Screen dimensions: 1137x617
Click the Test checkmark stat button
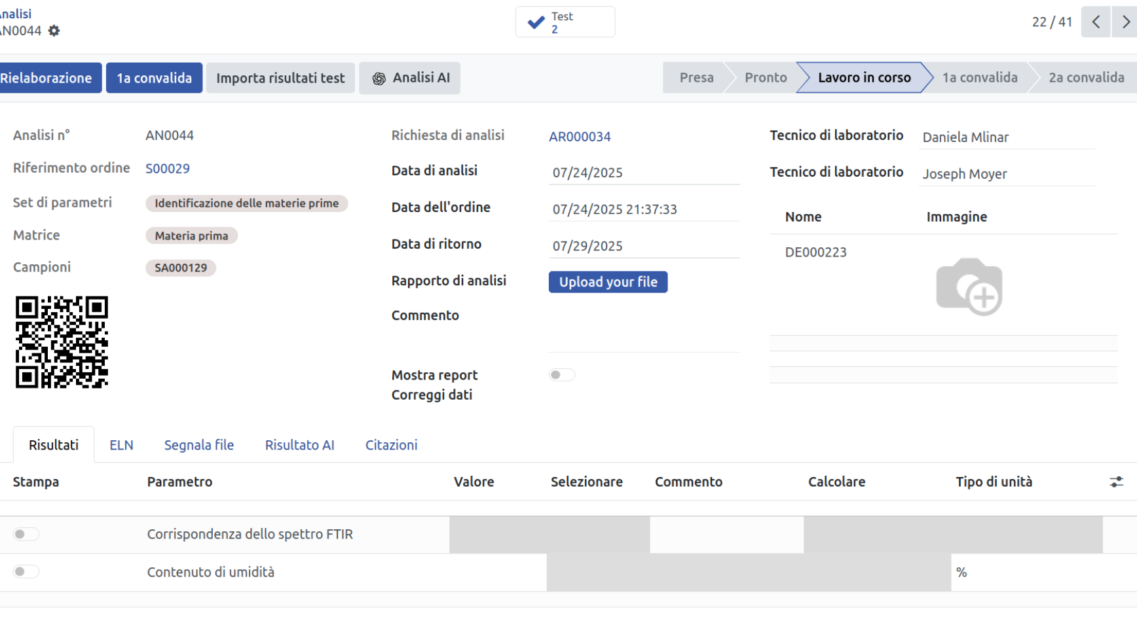[x=565, y=22]
